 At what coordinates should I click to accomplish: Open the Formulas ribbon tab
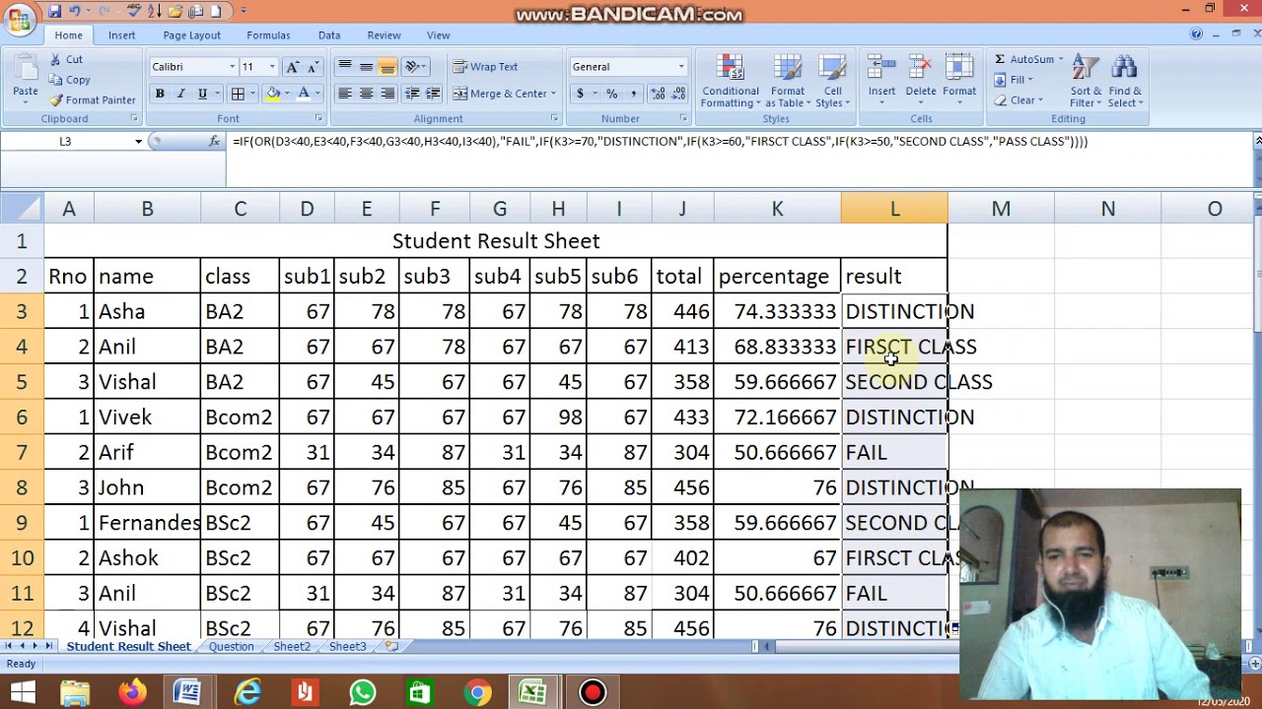(268, 35)
